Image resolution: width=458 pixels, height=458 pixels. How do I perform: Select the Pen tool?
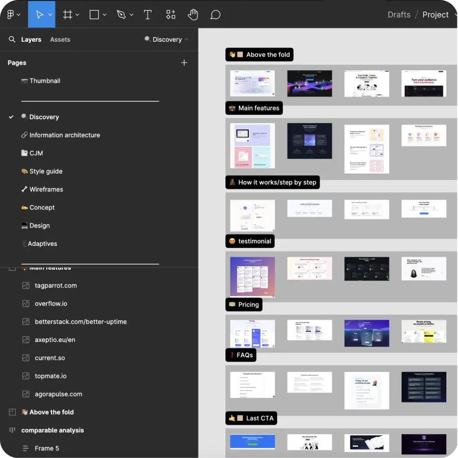click(122, 14)
